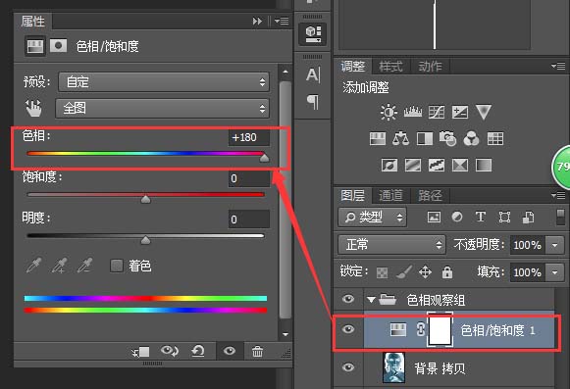Select the subtract-from-sample eyedropper
Viewport: 570px width, 389px height.
point(84,266)
